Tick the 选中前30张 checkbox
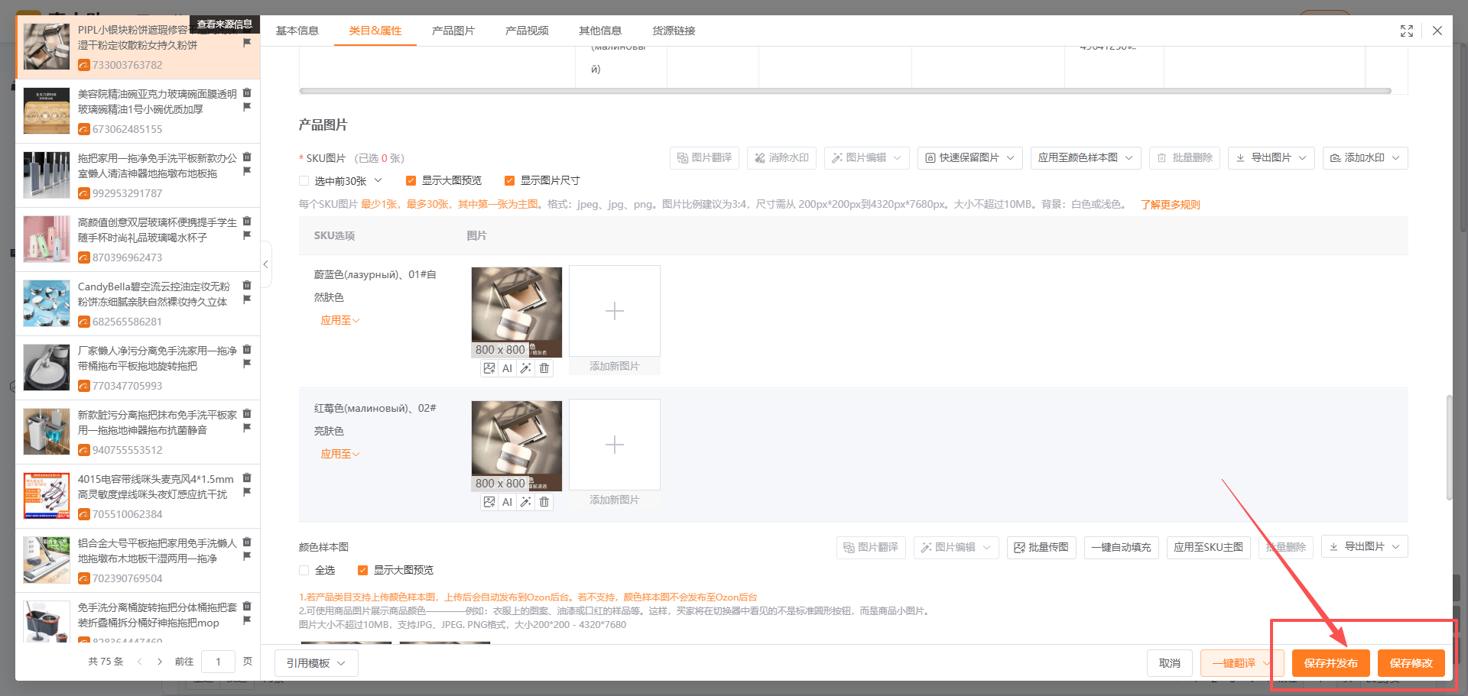 click(304, 181)
